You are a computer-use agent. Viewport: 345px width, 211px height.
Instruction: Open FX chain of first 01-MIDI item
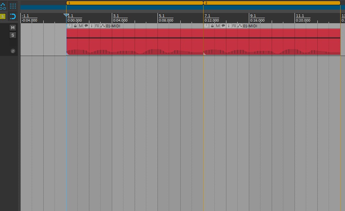[97, 26]
